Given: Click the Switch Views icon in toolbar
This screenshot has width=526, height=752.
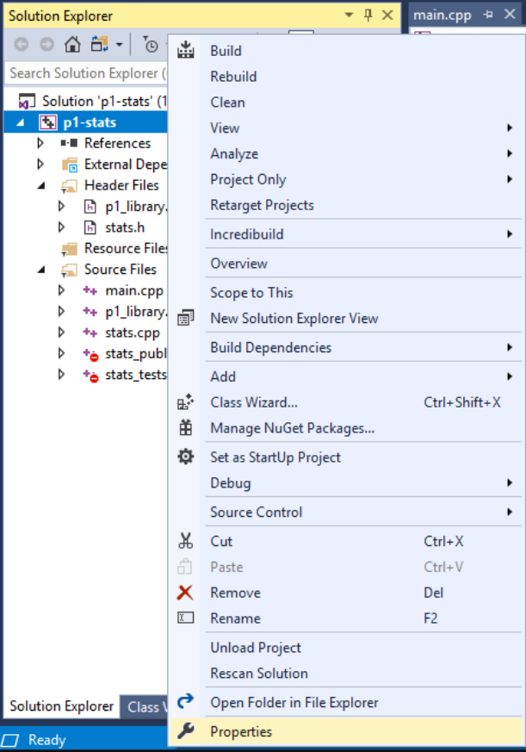Looking at the screenshot, I should (100, 44).
